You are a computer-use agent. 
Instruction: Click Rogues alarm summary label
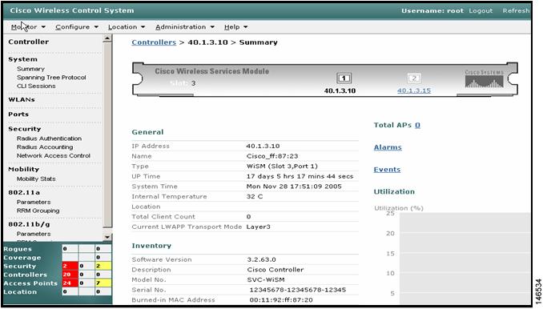[18, 249]
